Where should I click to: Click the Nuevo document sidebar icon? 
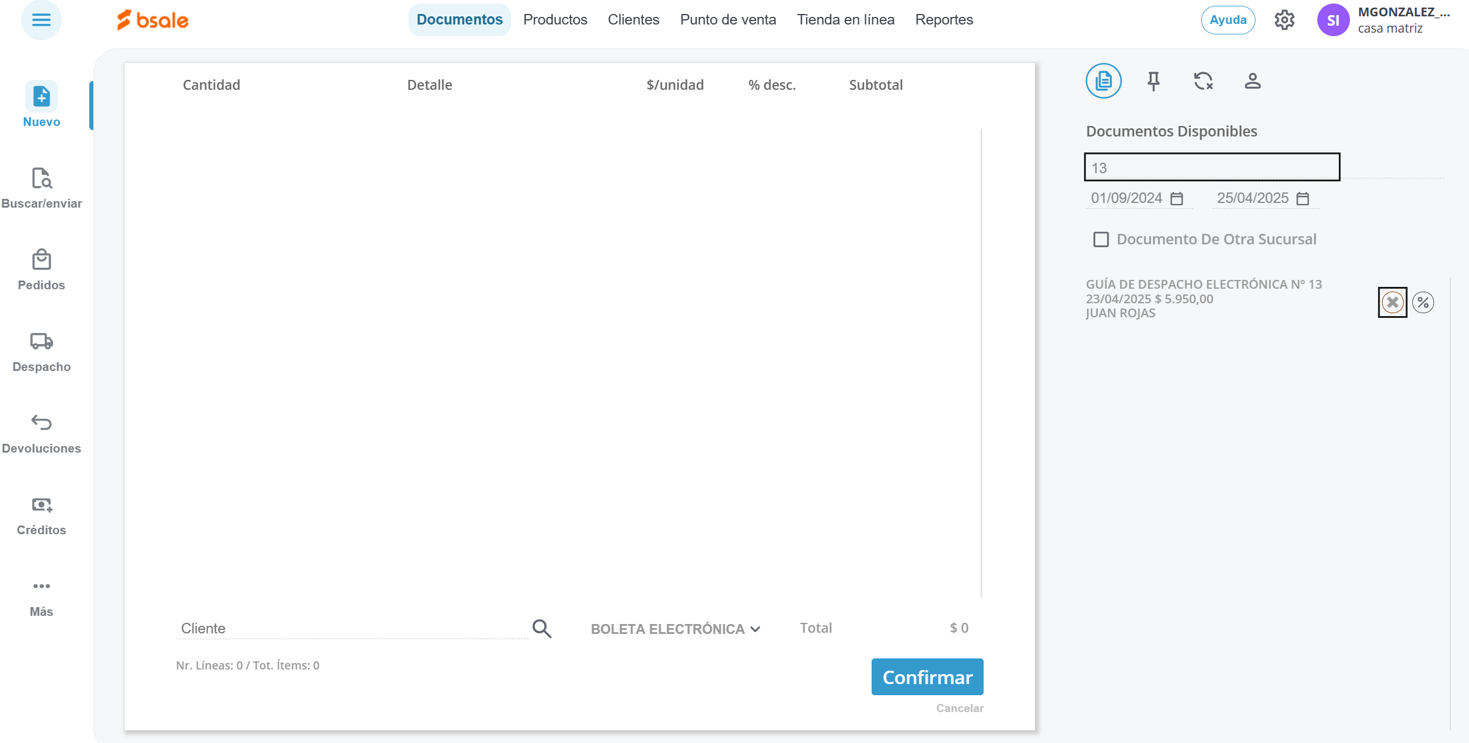pyautogui.click(x=41, y=97)
